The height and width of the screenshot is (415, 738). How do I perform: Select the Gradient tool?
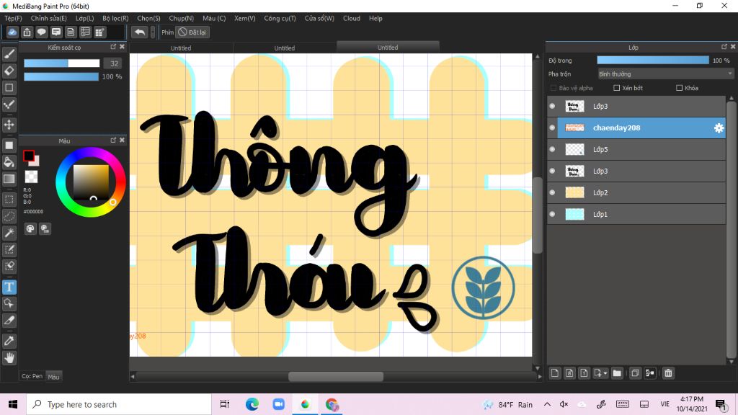9,179
